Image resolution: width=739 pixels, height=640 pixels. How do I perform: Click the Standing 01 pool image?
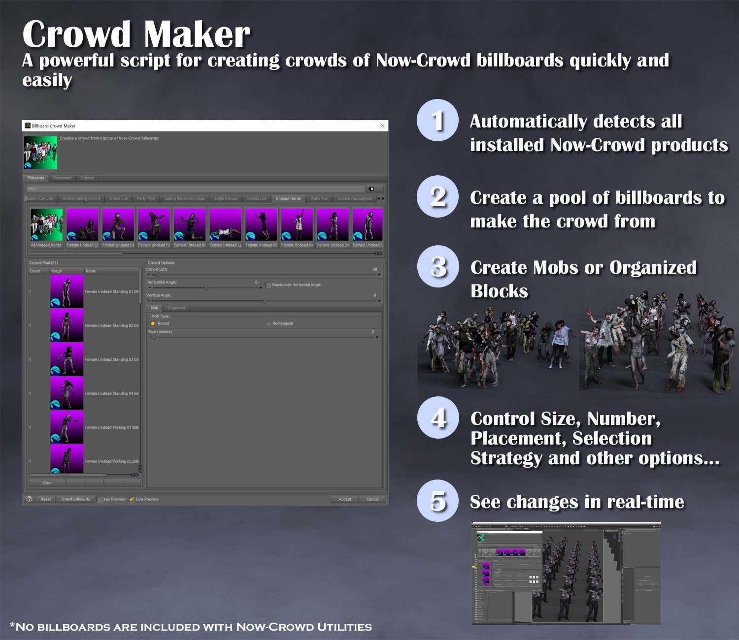pyautogui.click(x=67, y=291)
